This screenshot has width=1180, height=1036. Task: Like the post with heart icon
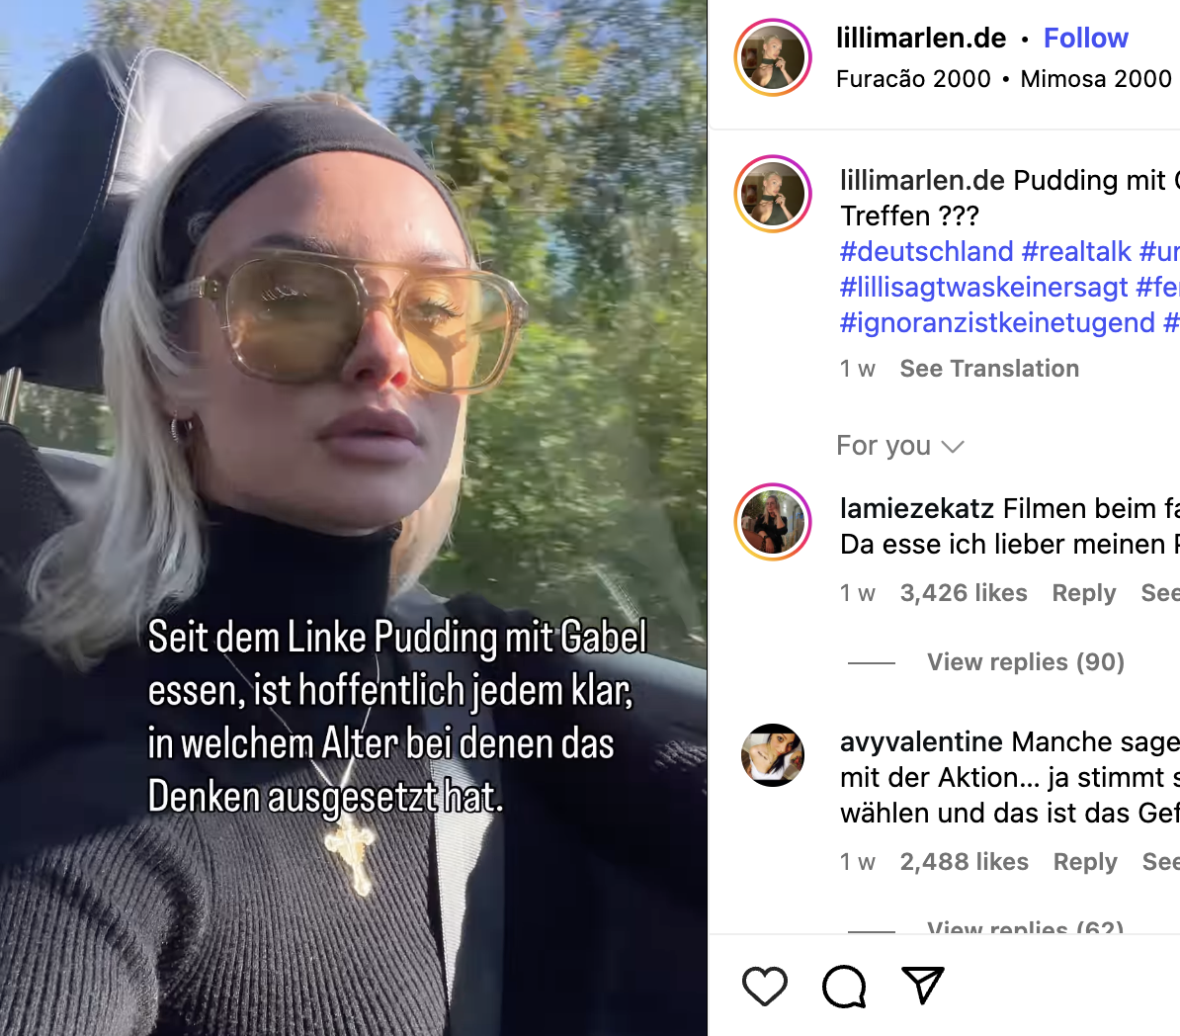pyautogui.click(x=765, y=987)
